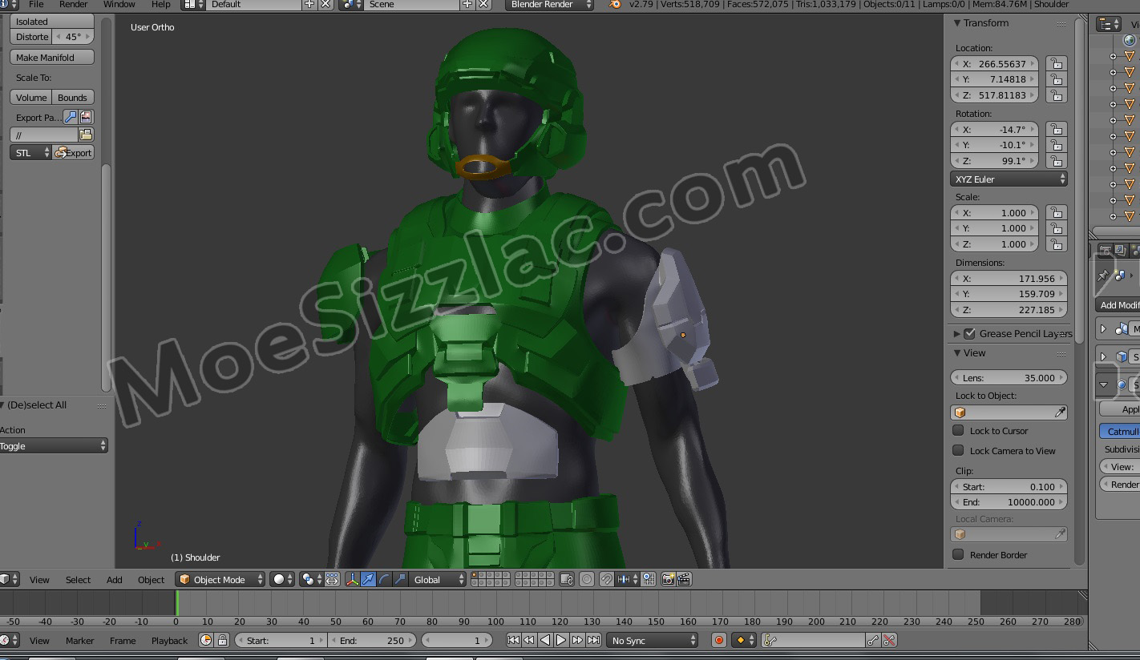Screen dimensions: 1140x660
Task: Select the translate manipulator arrow
Action: point(368,579)
